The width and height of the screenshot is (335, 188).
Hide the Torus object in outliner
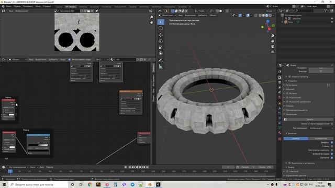pos(332,22)
